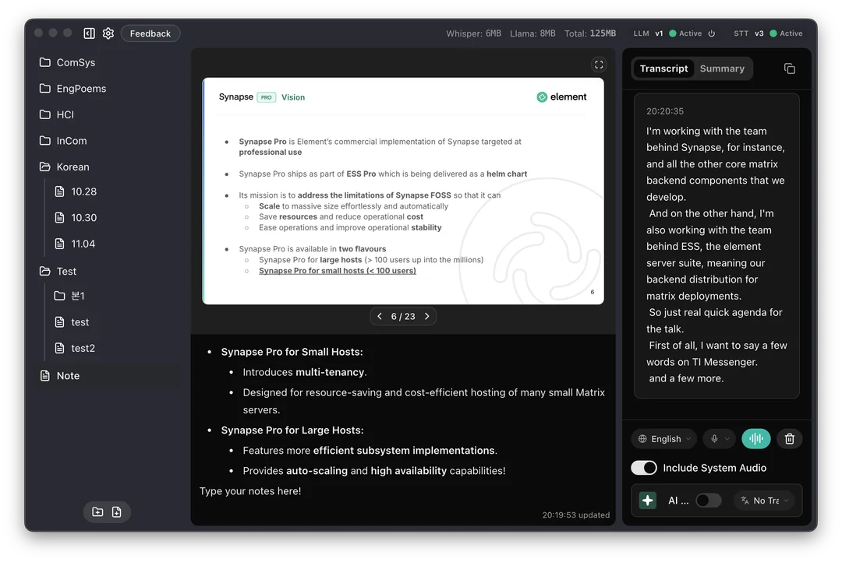The height and width of the screenshot is (562, 842).
Task: Expand slide to fullscreen icon
Action: 599,65
